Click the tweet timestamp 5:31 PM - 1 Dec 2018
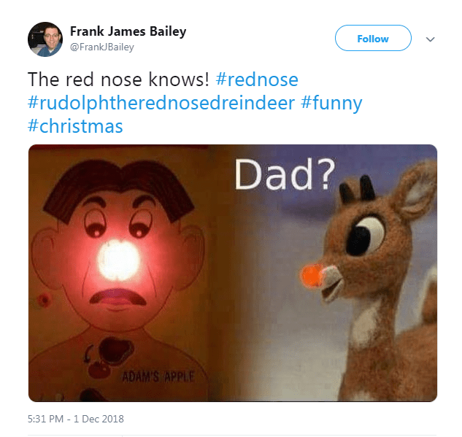This screenshot has height=437, width=462. [76, 419]
